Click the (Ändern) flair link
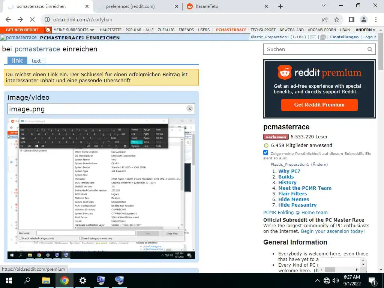The image size is (384, 288). [319, 164]
